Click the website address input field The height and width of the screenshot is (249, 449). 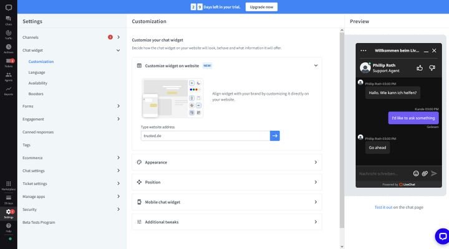click(205, 136)
